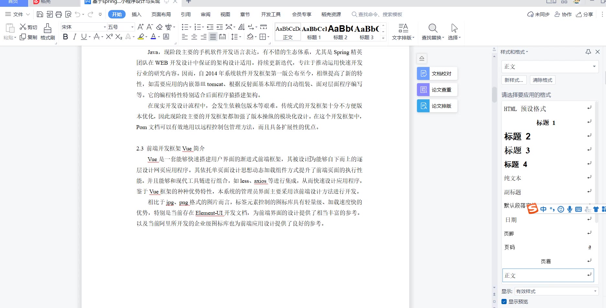Click the Print icon in quick toolbar
The height and width of the screenshot is (308, 606).
coord(59,14)
